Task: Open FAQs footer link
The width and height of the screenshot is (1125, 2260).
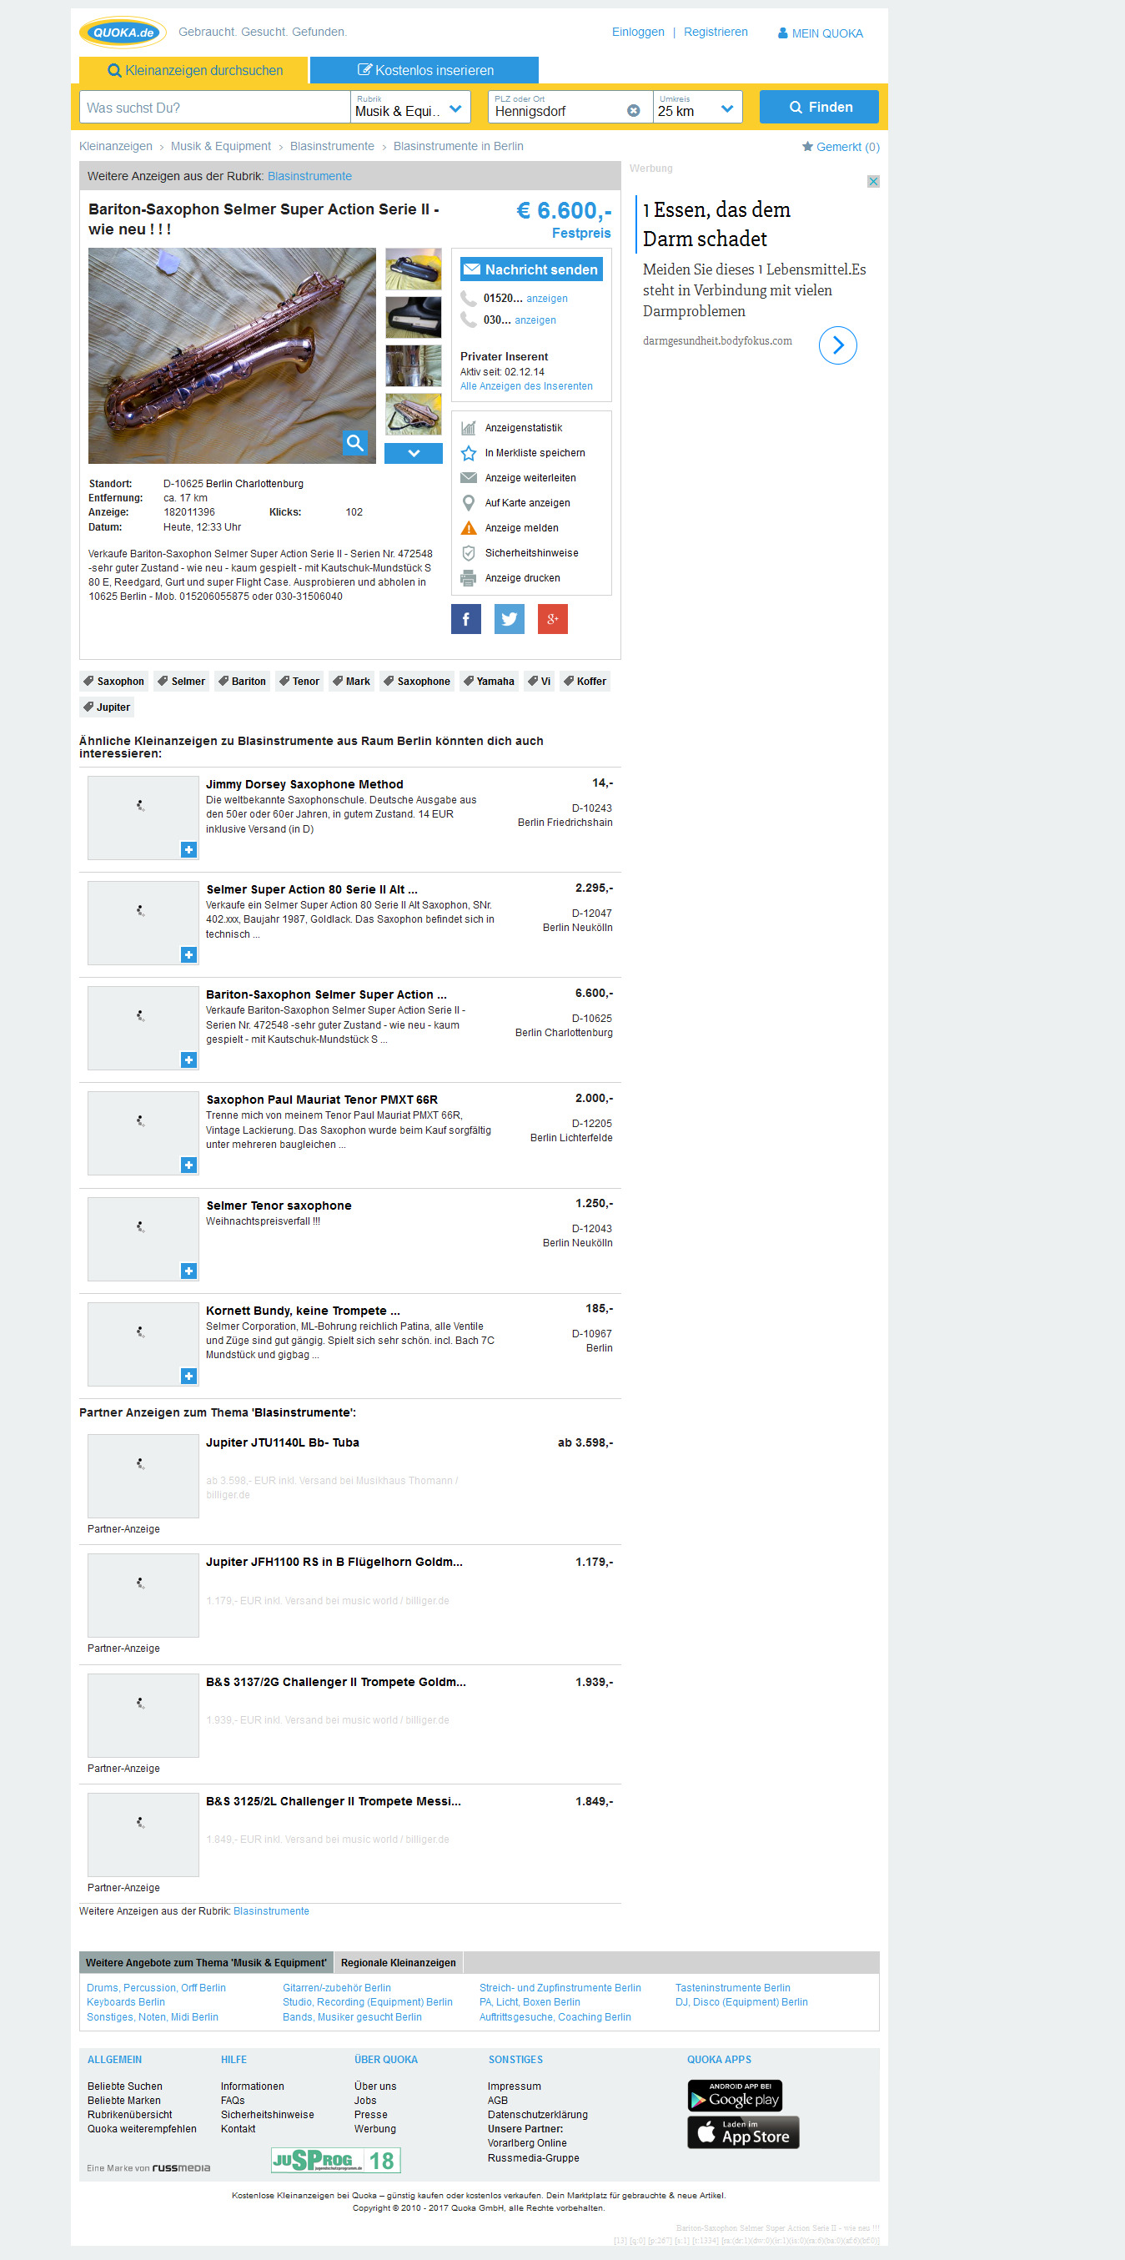Action: (x=233, y=2101)
